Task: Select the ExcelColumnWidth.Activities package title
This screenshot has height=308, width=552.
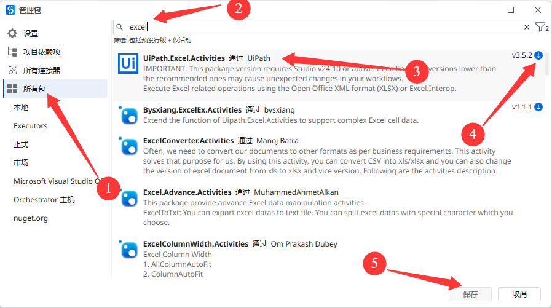Action: point(195,244)
